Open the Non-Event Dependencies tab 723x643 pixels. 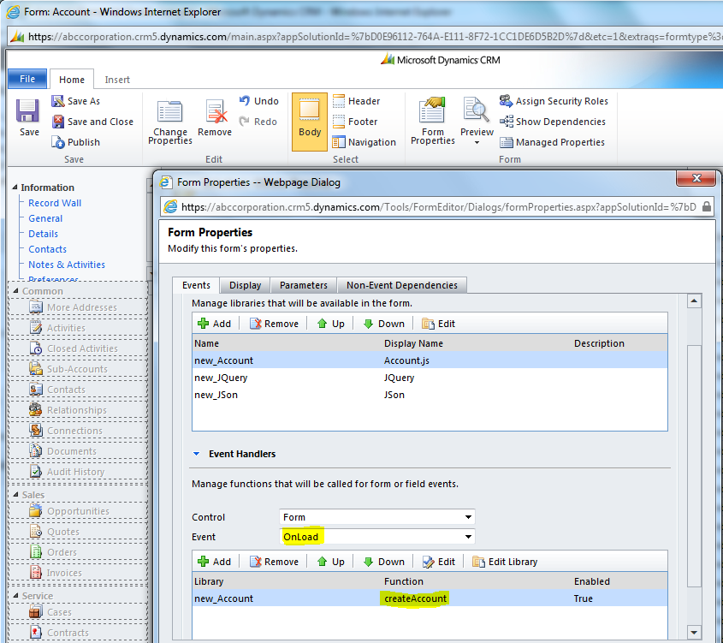pos(401,285)
